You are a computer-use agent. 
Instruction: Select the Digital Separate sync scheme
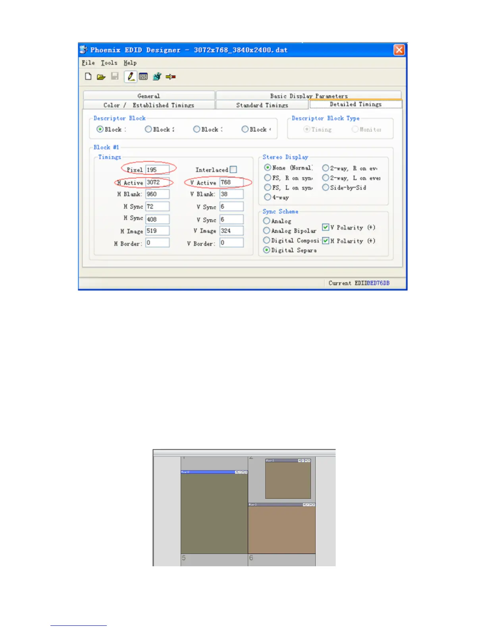click(x=267, y=250)
